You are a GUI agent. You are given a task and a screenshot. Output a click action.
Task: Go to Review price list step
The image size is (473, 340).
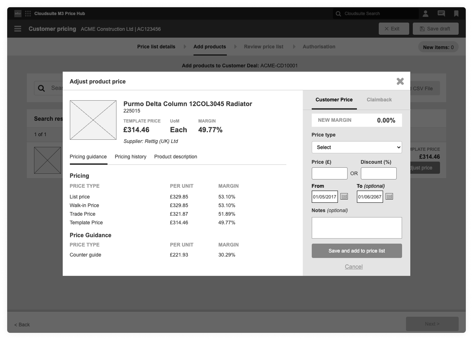264,47
